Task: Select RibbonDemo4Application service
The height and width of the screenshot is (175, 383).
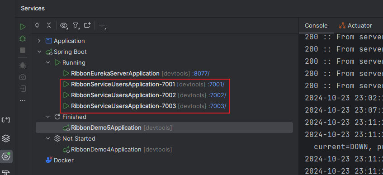Action: click(x=106, y=149)
